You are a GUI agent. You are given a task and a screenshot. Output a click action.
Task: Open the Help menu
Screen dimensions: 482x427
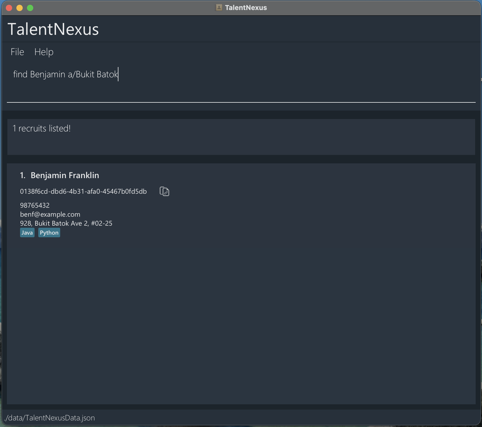(44, 52)
